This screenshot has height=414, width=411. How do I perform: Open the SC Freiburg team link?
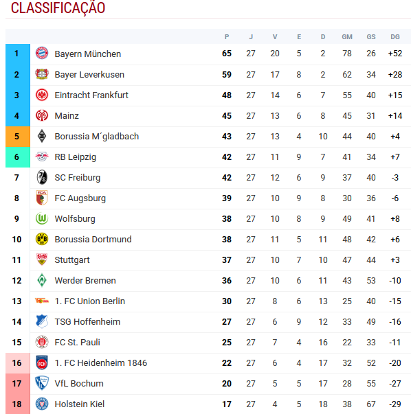pos(78,178)
